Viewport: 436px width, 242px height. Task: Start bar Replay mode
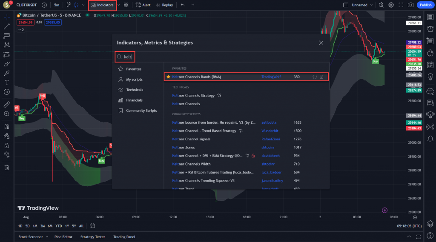click(165, 5)
